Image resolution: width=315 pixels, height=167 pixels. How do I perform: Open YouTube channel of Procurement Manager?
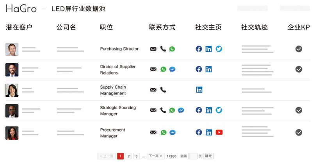pos(219,132)
